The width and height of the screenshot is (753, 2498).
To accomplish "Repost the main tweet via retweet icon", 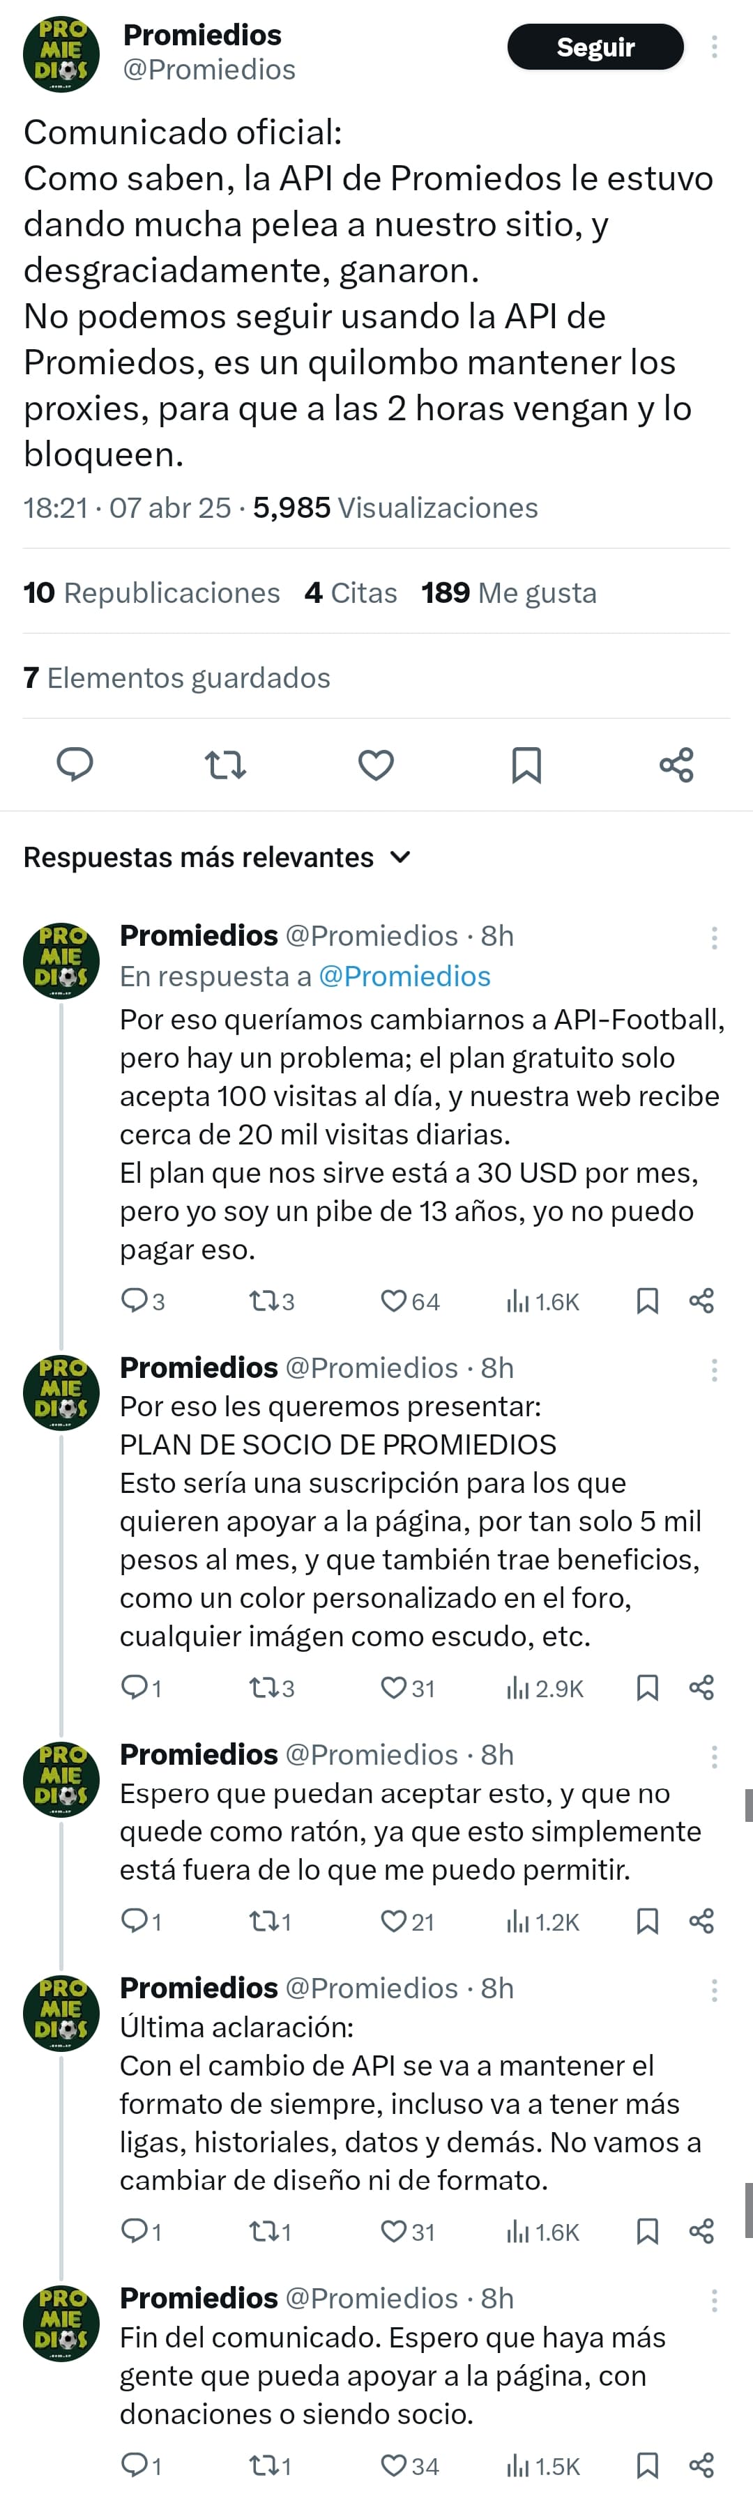I will pyautogui.click(x=226, y=765).
